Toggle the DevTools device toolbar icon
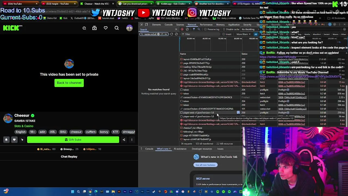The image size is (348, 196). click(147, 24)
